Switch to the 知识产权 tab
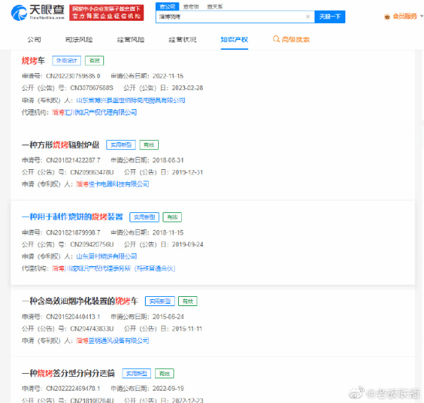 point(234,40)
